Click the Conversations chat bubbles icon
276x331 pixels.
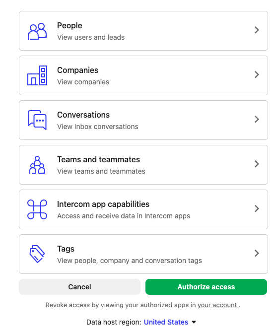[37, 120]
